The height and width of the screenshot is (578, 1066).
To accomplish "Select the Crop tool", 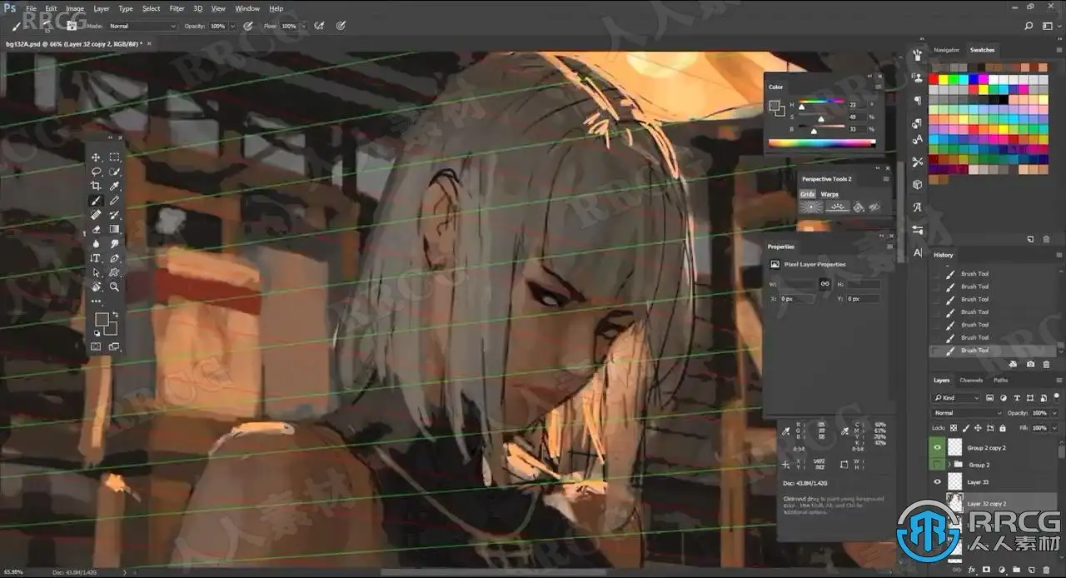I will point(96,186).
